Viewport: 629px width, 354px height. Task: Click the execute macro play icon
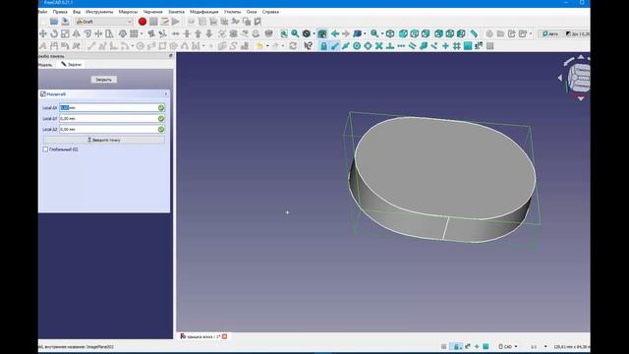[x=176, y=22]
